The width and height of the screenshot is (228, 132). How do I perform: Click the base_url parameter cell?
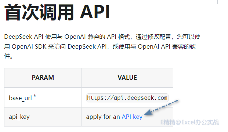[43, 97]
